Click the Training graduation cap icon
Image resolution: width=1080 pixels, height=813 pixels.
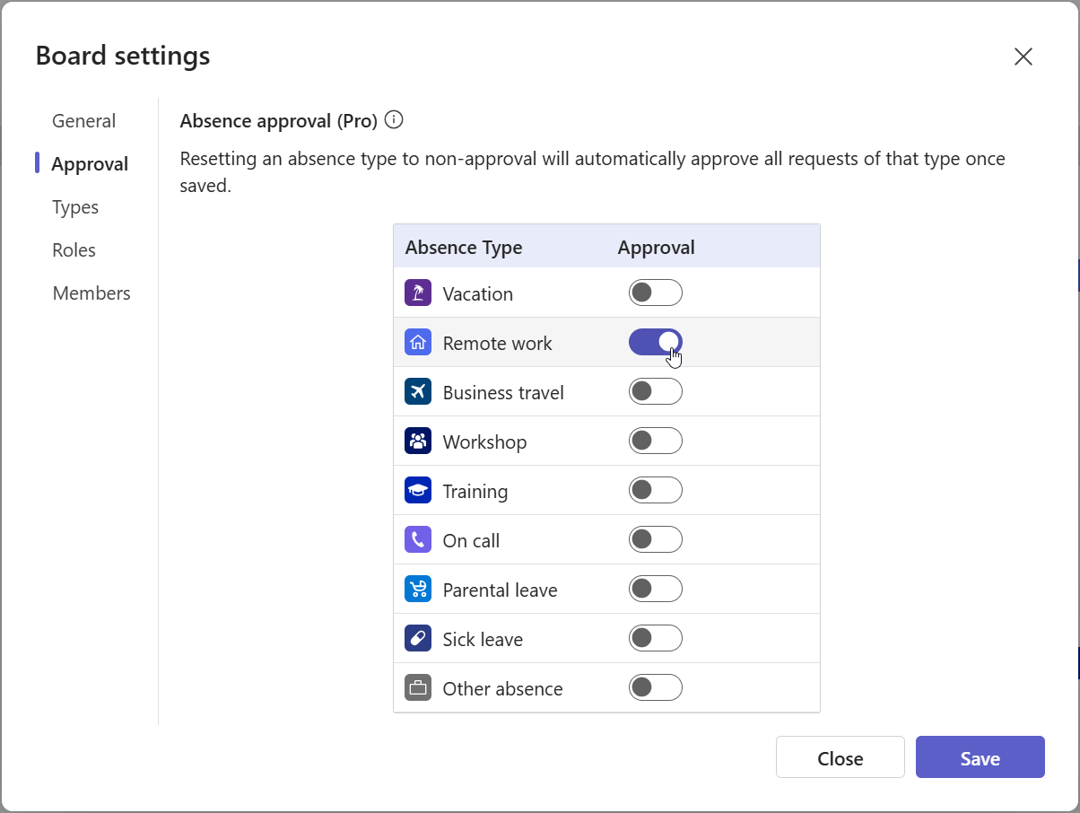coord(418,491)
